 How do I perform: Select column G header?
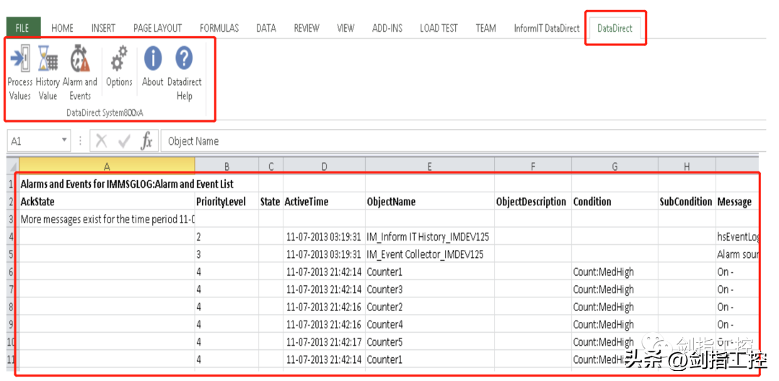coord(615,166)
